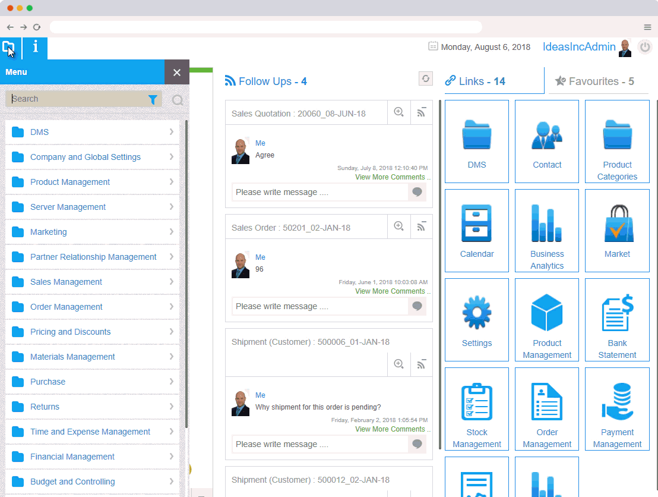Click the menu panel vertical scrollbar
The image size is (658, 497).
pos(186,273)
